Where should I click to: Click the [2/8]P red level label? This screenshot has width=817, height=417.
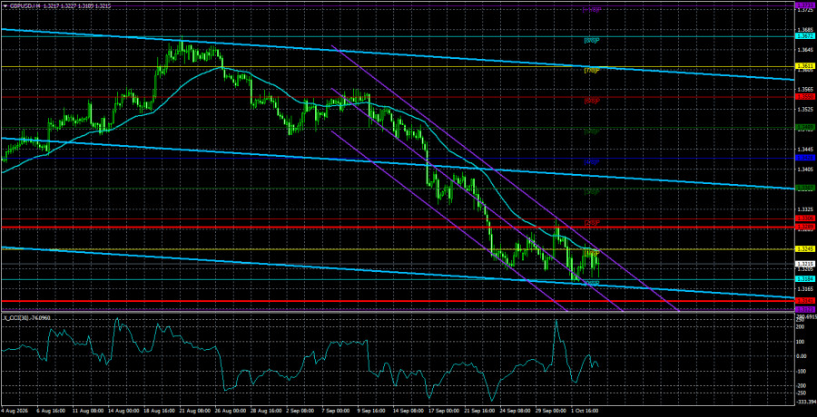click(592, 223)
